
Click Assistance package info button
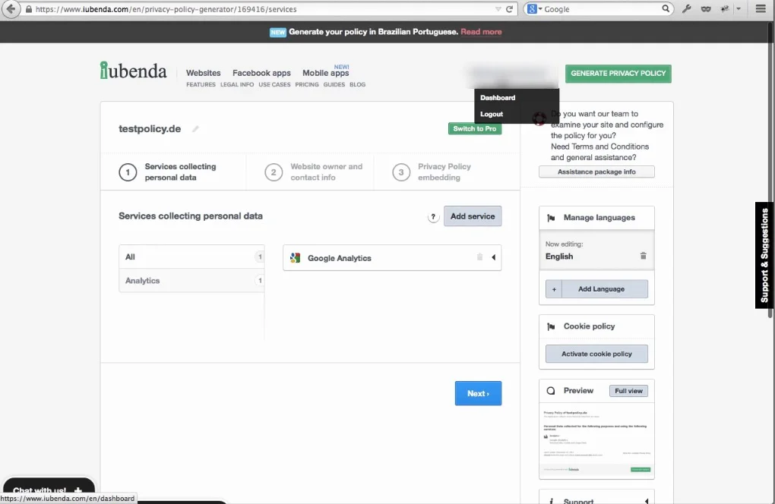596,172
